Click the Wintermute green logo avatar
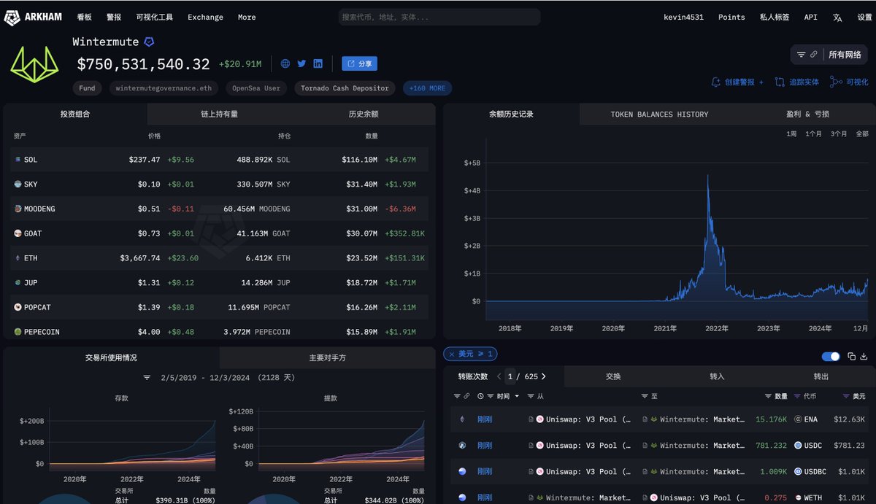Screen dimensions: 876x504 click(x=34, y=63)
